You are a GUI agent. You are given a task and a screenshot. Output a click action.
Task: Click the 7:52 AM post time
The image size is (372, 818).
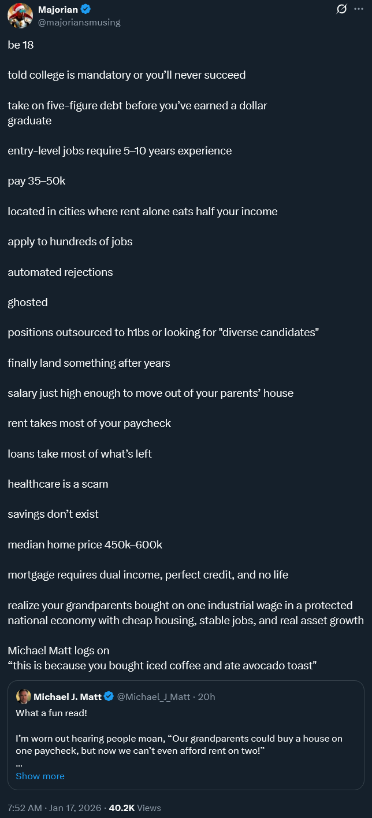pyautogui.click(x=26, y=808)
